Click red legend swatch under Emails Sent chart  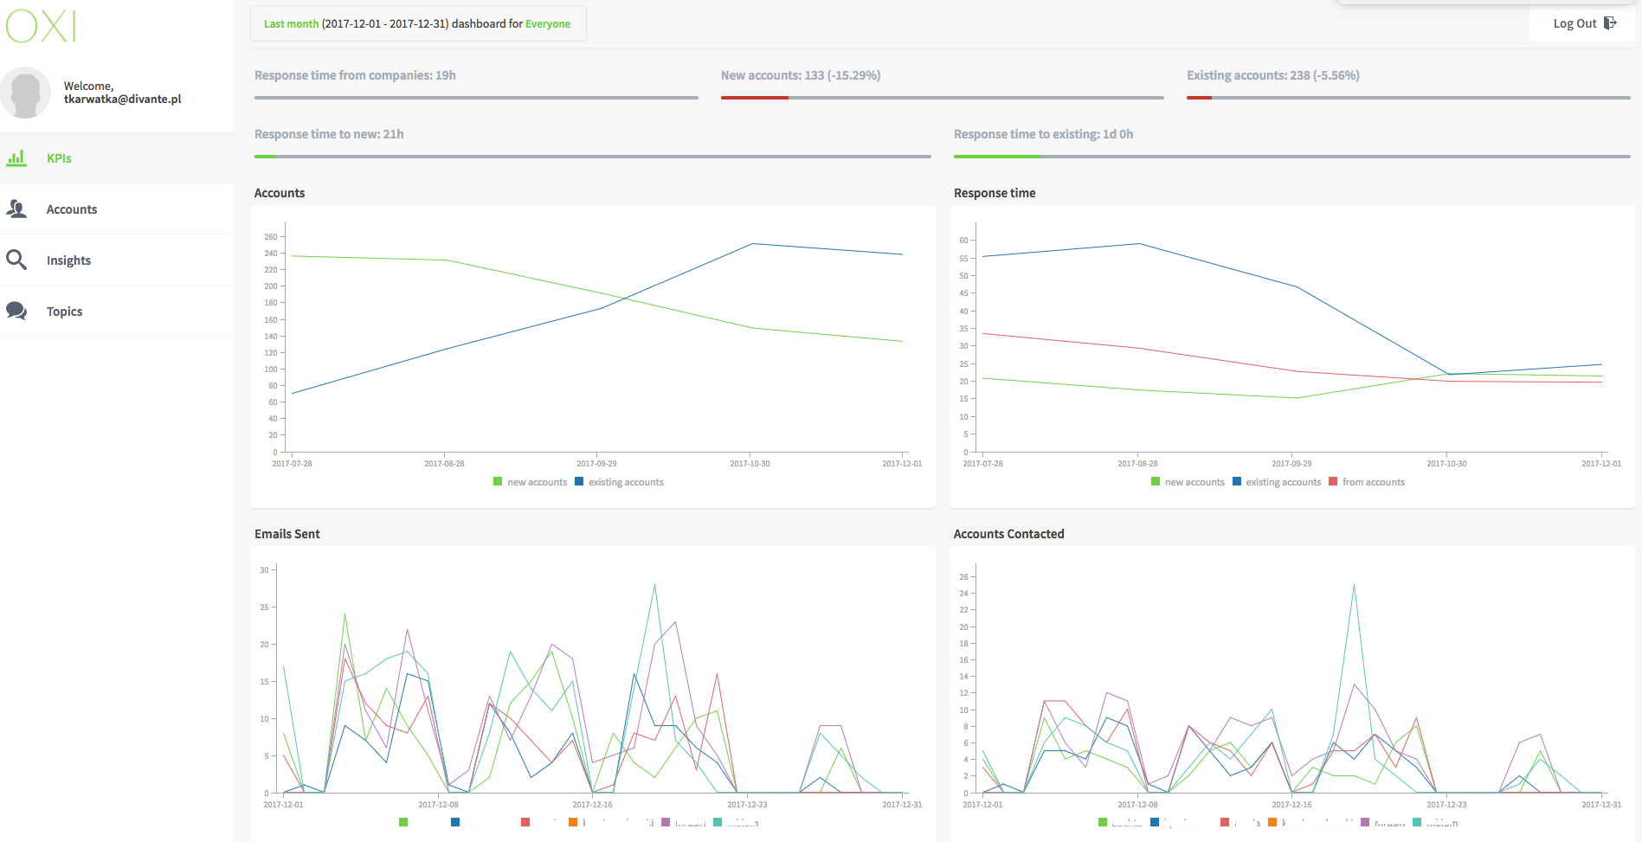[525, 822]
